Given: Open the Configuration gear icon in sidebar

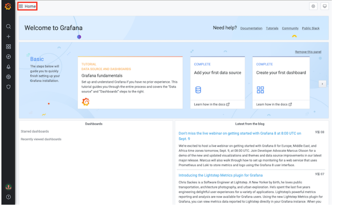Looking at the screenshot, I should coord(8,77).
